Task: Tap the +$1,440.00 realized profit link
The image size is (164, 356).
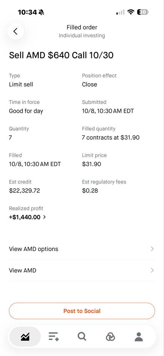Action: (x=25, y=217)
